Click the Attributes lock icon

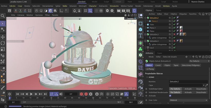(x=203, y=57)
